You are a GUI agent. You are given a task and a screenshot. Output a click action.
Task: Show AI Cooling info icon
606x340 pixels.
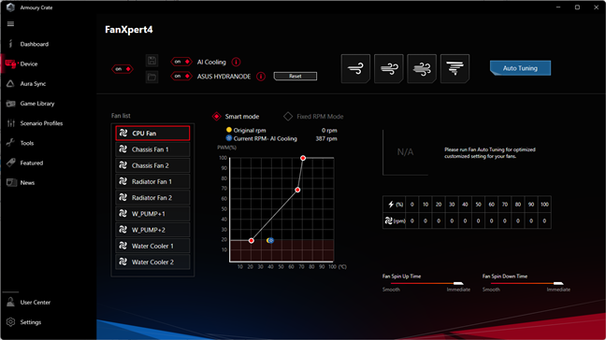[x=236, y=62]
